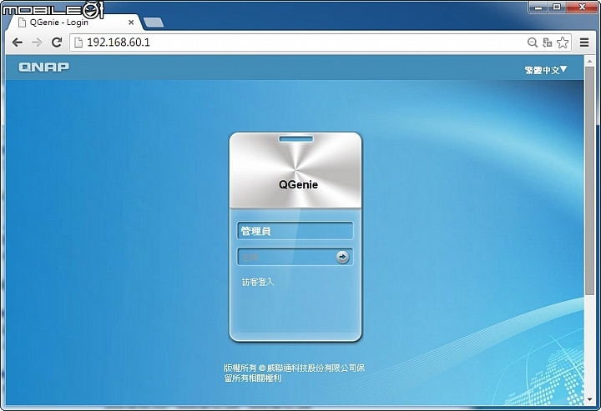Click the 管理員 username field
This screenshot has width=601, height=411.
pyautogui.click(x=295, y=231)
